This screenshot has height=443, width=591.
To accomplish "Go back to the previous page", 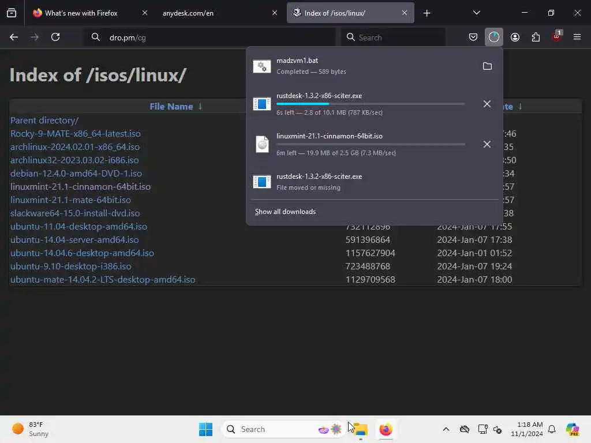I will (x=14, y=37).
